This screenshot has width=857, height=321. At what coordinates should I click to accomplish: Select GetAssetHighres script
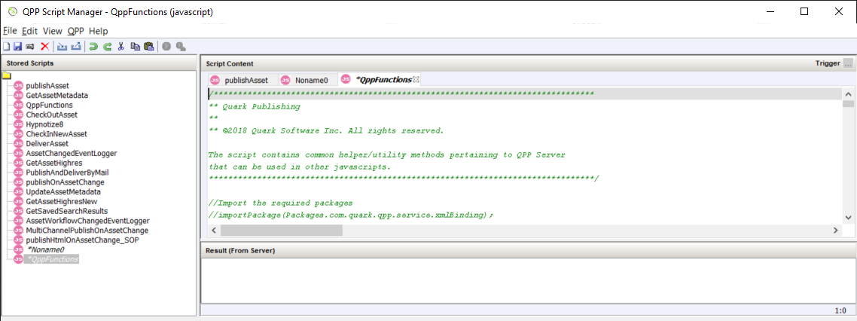click(54, 163)
